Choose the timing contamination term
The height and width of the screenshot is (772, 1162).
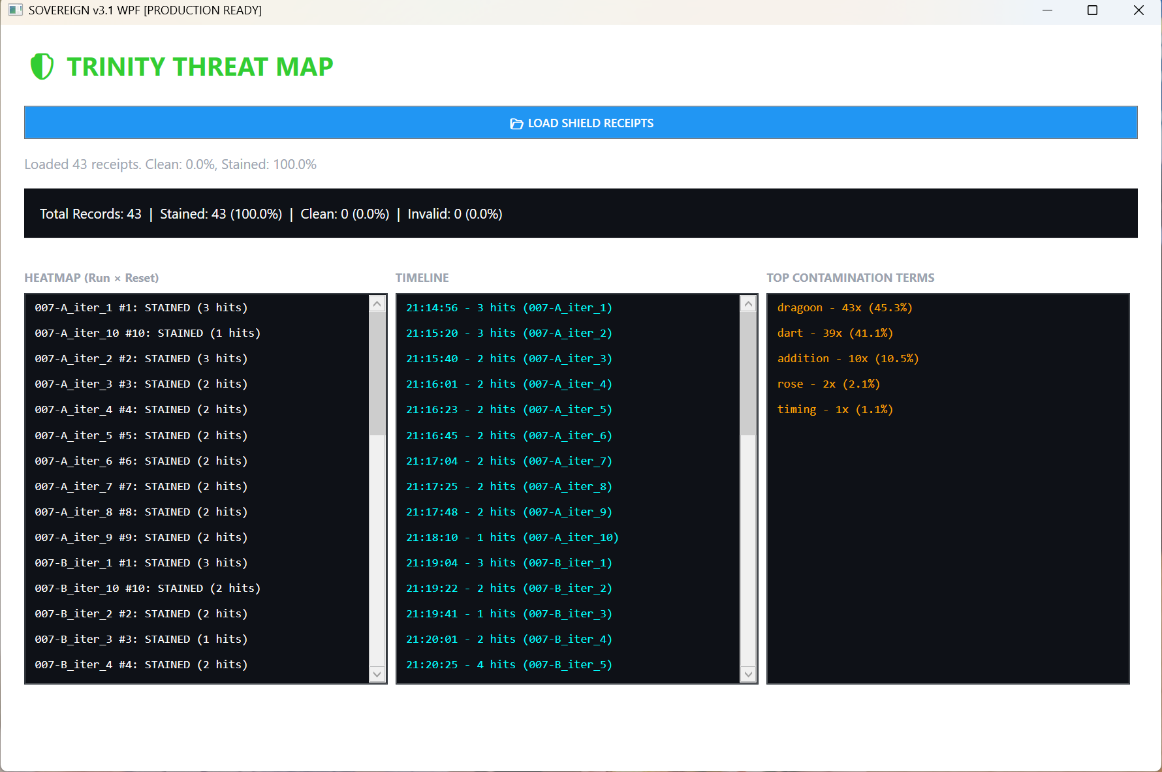(x=835, y=410)
